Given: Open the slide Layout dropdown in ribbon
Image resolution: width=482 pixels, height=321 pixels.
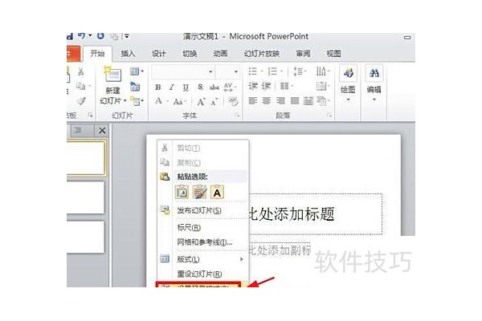Looking at the screenshot, I should 137,71.
